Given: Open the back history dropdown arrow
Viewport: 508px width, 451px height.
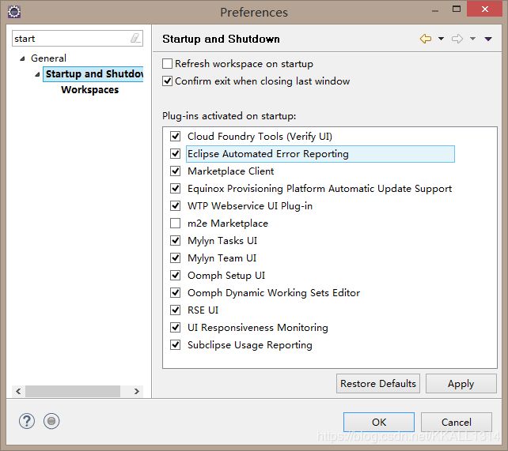Looking at the screenshot, I should tap(441, 39).
